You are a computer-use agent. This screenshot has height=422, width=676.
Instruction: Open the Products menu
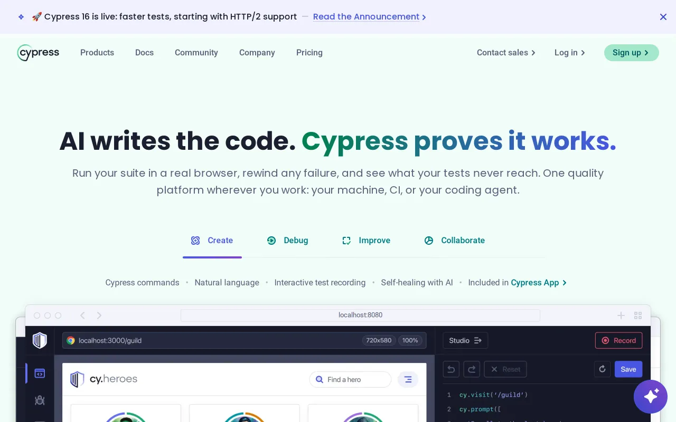point(97,53)
